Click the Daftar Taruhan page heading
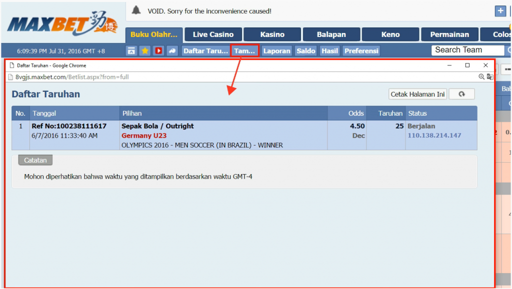This screenshot has height=289, width=512. pyautogui.click(x=45, y=94)
